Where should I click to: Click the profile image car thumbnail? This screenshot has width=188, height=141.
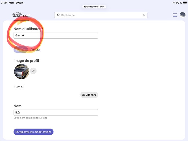click(21, 72)
